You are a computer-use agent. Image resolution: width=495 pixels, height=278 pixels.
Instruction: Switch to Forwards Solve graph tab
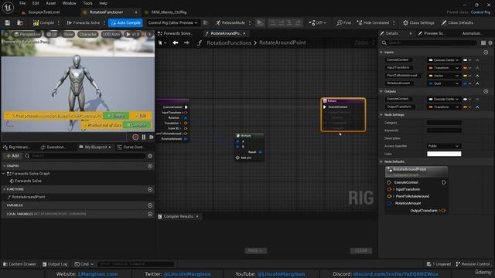[x=177, y=33]
